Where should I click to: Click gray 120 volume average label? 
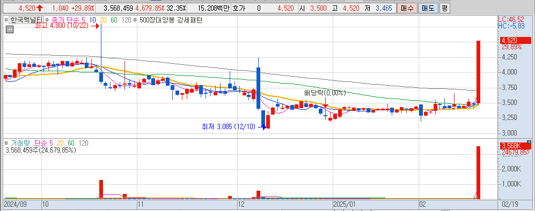click(x=83, y=144)
